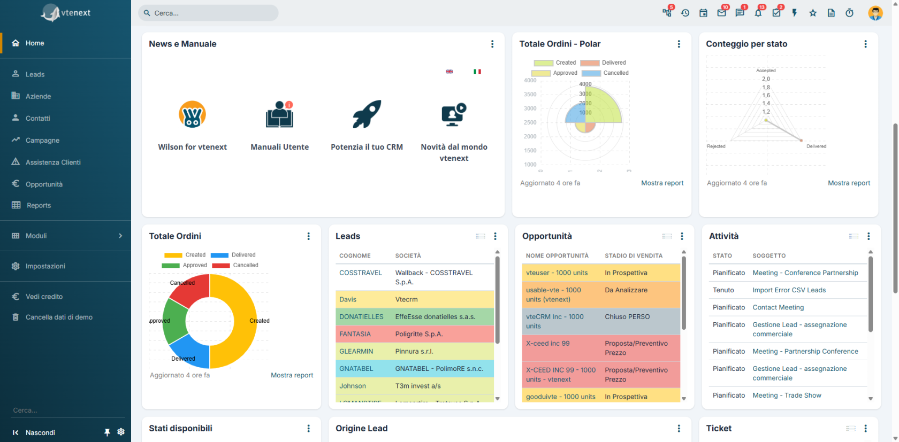Focus the top Cerca search field
Screen dimensions: 899x442
[208, 13]
